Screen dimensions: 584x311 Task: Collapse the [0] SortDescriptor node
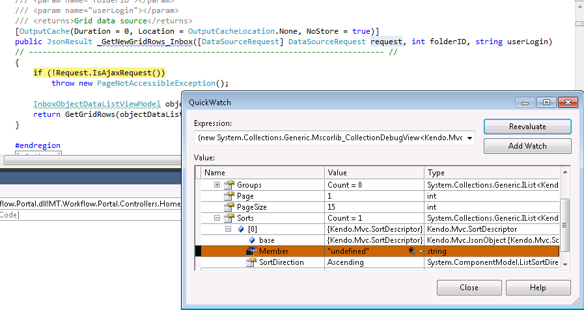coord(229,229)
